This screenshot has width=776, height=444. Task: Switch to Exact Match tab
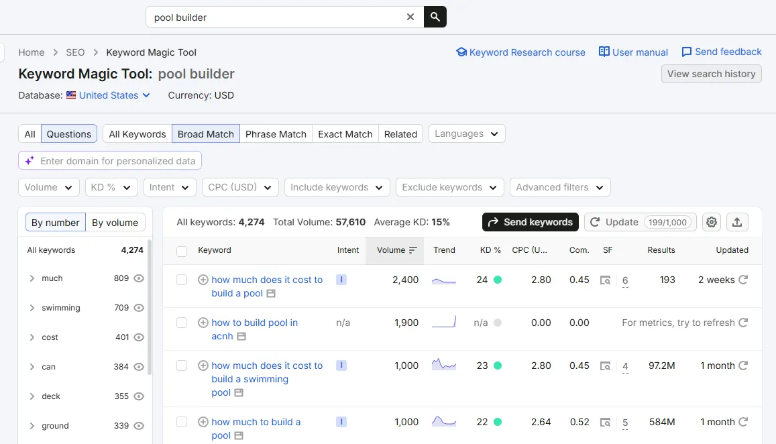[x=345, y=133]
